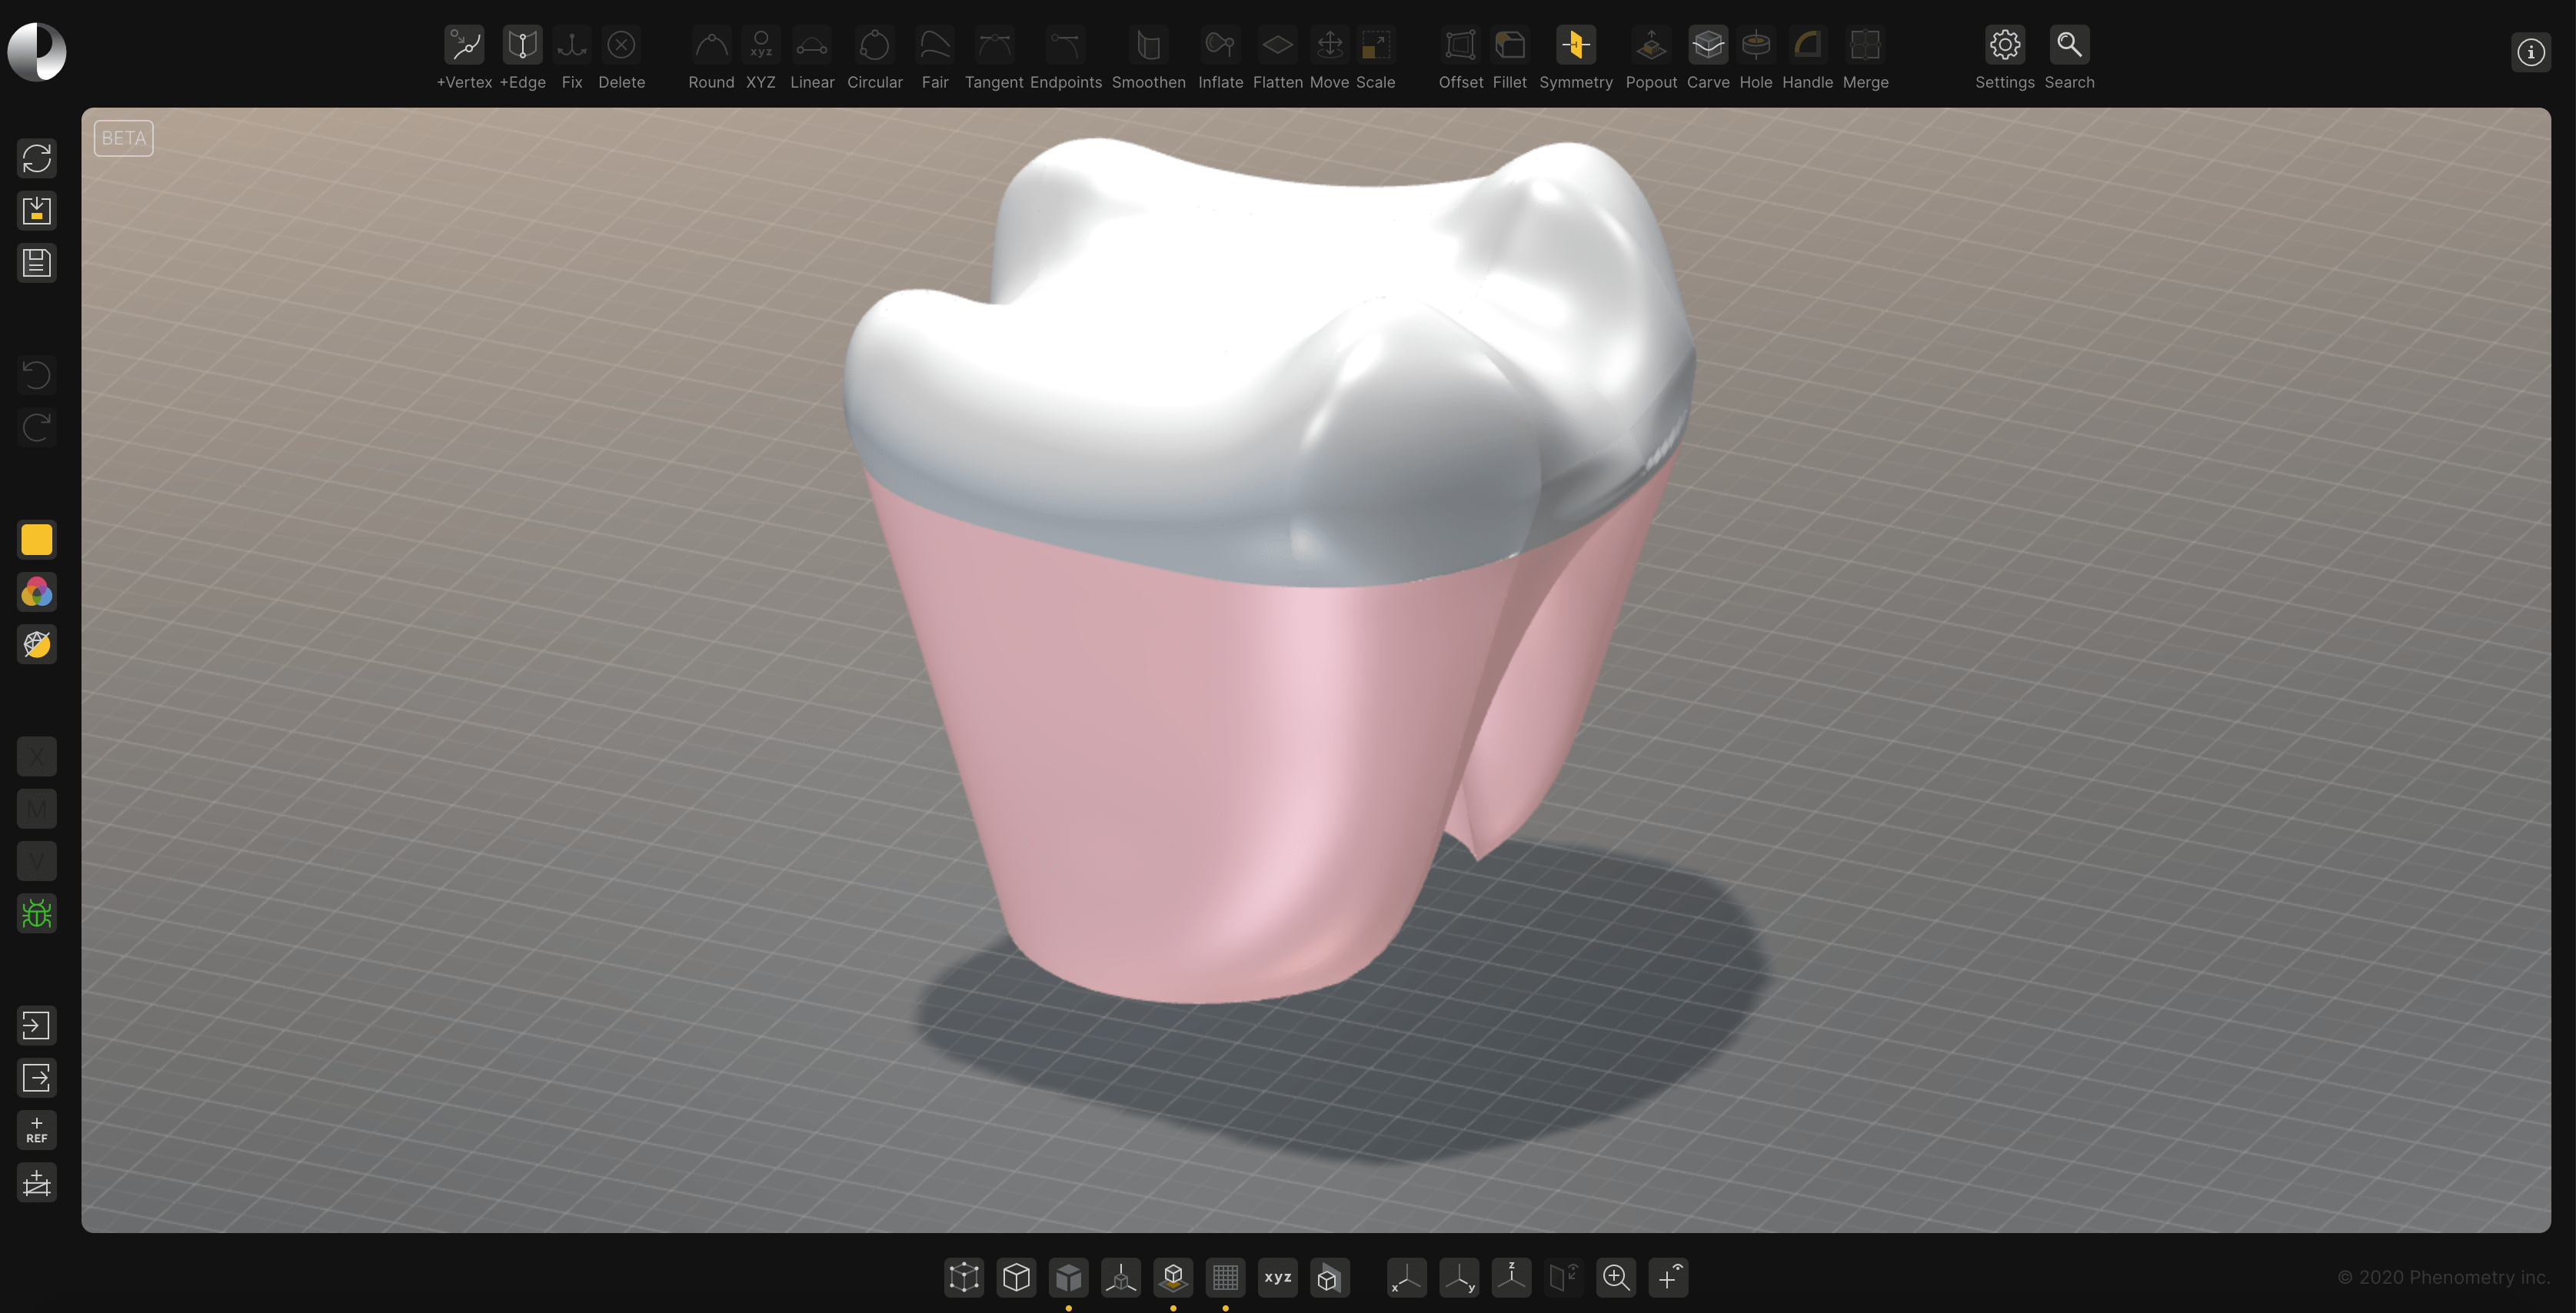Select the Handle tool

[x=1807, y=45]
